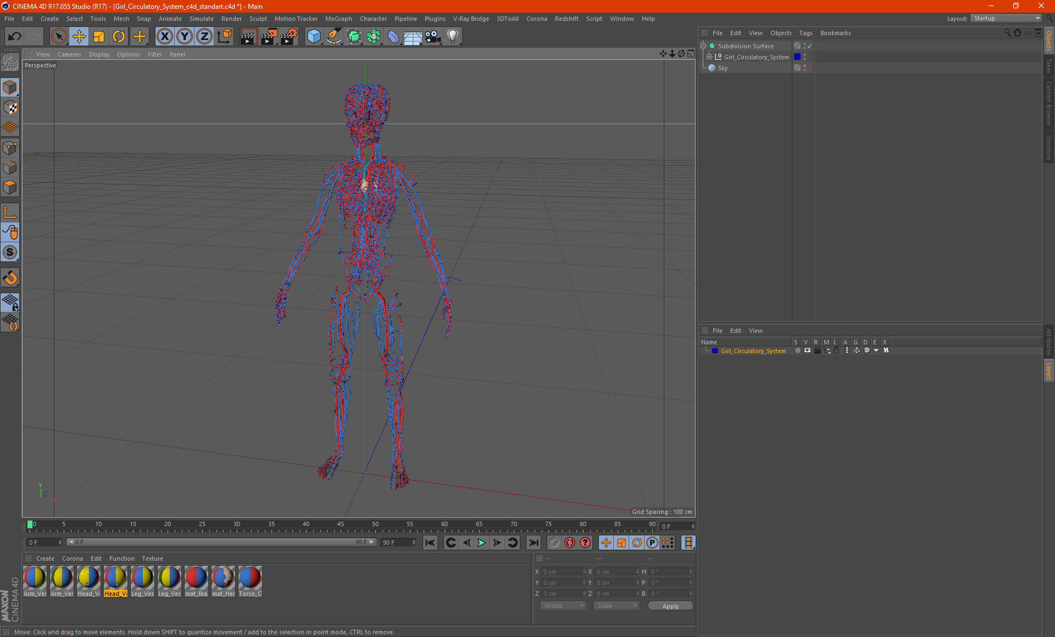Select the Sky object
Viewport: 1055px width, 637px height.
pyautogui.click(x=723, y=68)
